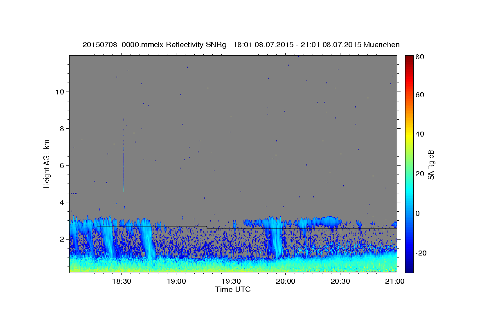
Task: Click the colorbar value -20
Action: (x=420, y=253)
